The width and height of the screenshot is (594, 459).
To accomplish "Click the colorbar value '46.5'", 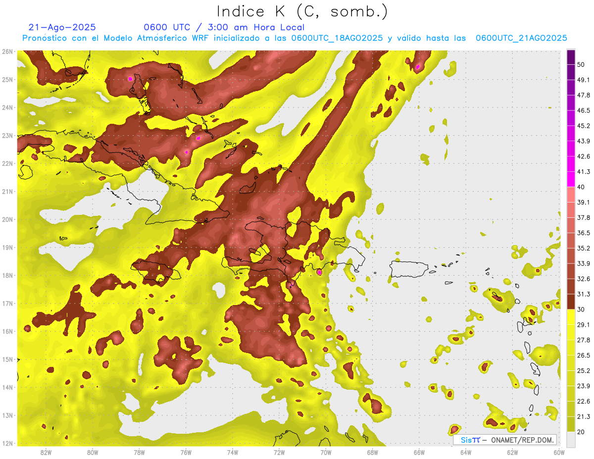I will (x=584, y=110).
